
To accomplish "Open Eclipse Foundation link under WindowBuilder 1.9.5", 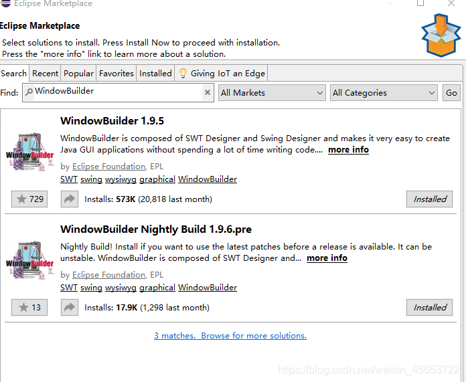I will click(x=108, y=167).
